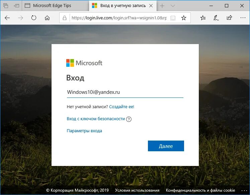The width and height of the screenshot is (250, 195).
Task: Refresh the current page
Action: (x=34, y=18)
